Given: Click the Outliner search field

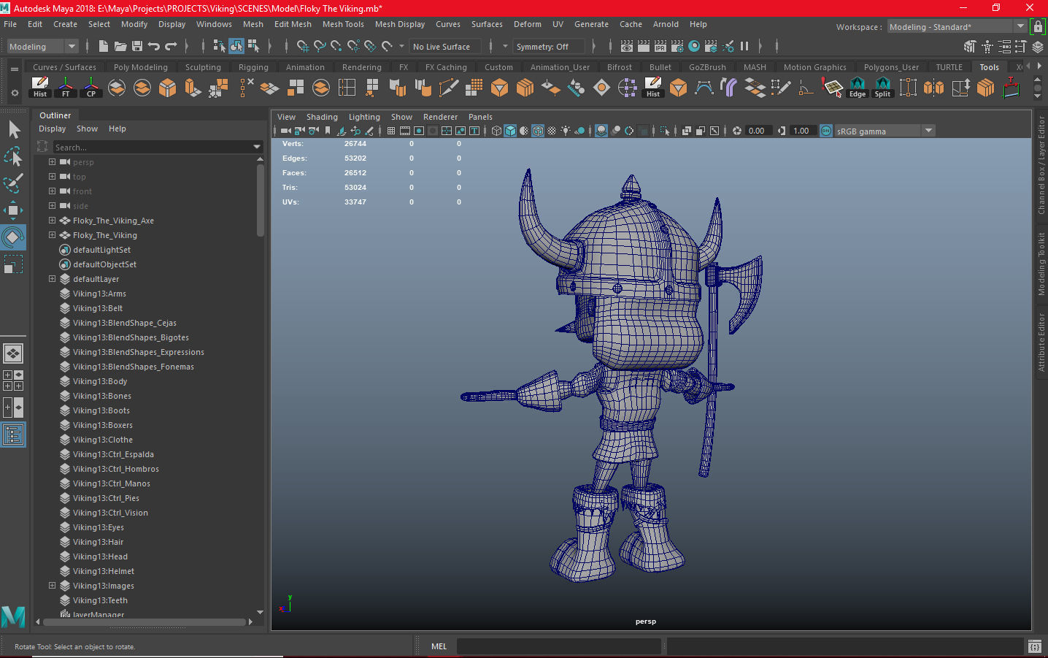Looking at the screenshot, I should point(152,147).
